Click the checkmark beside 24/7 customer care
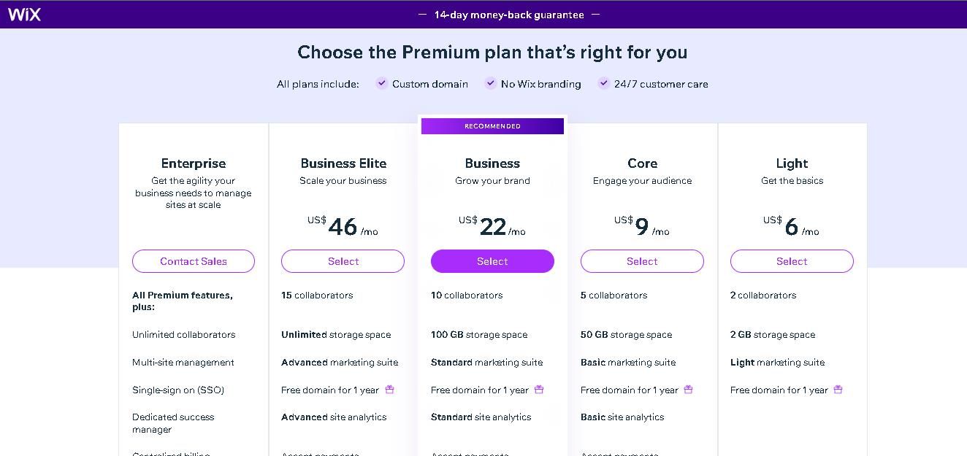This screenshot has height=456, width=967. click(x=603, y=83)
